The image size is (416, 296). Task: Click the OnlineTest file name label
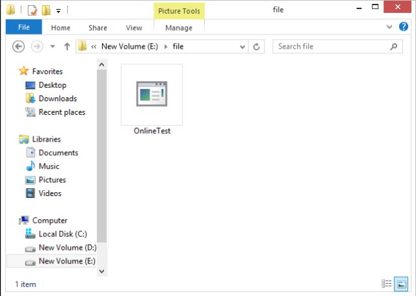point(152,131)
